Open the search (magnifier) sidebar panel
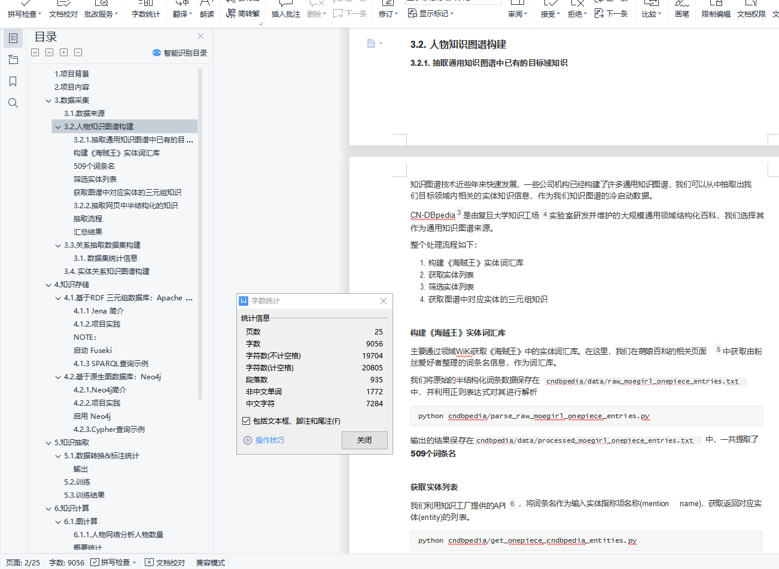 click(13, 103)
